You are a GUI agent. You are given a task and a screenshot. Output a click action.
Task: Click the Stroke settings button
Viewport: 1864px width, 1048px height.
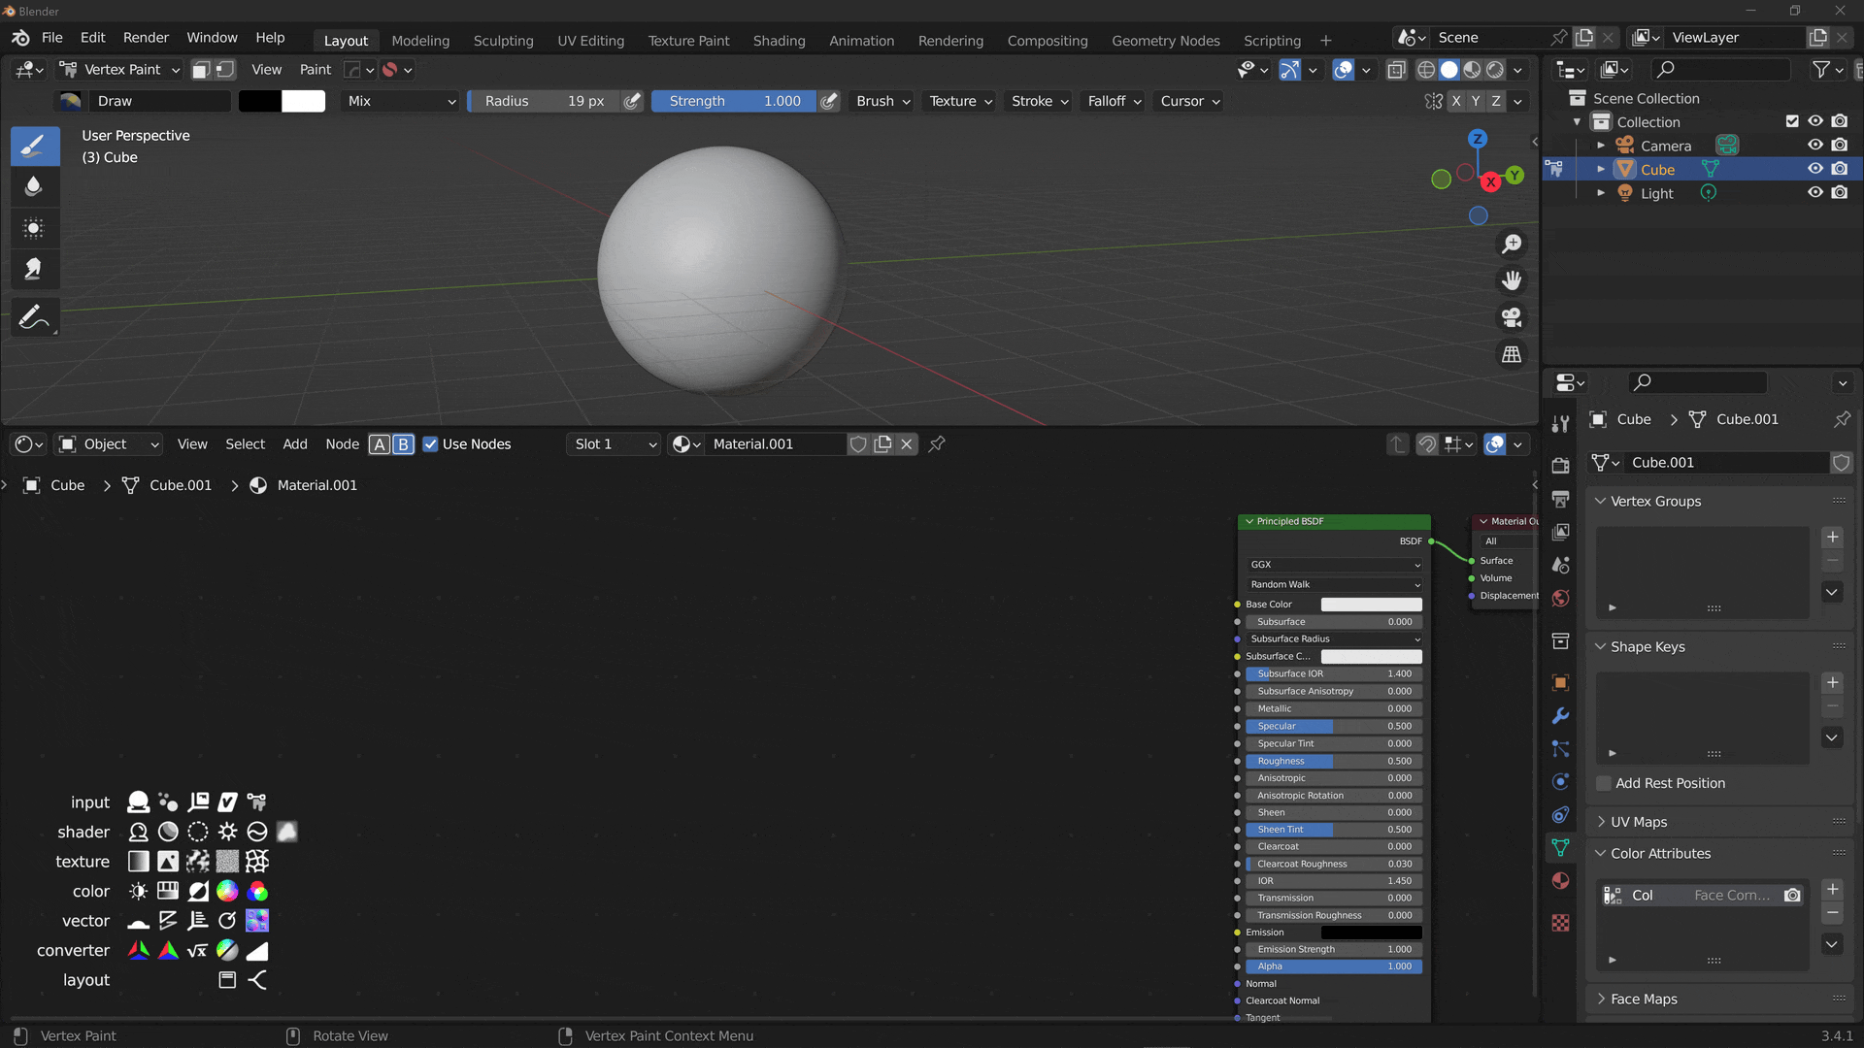1039,101
